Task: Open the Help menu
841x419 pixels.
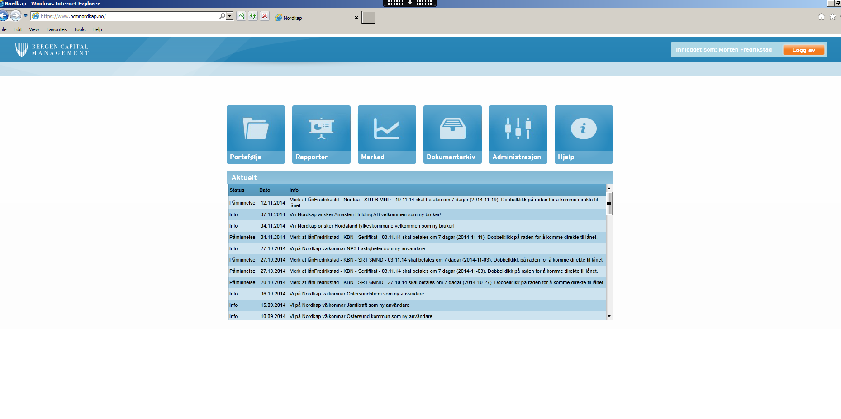Action: [97, 29]
